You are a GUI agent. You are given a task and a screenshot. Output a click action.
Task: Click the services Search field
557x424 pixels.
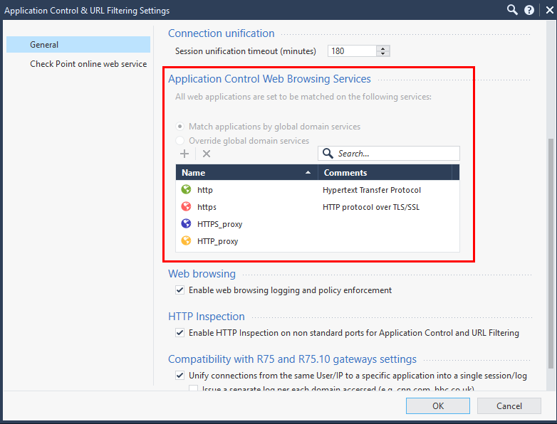coord(389,153)
